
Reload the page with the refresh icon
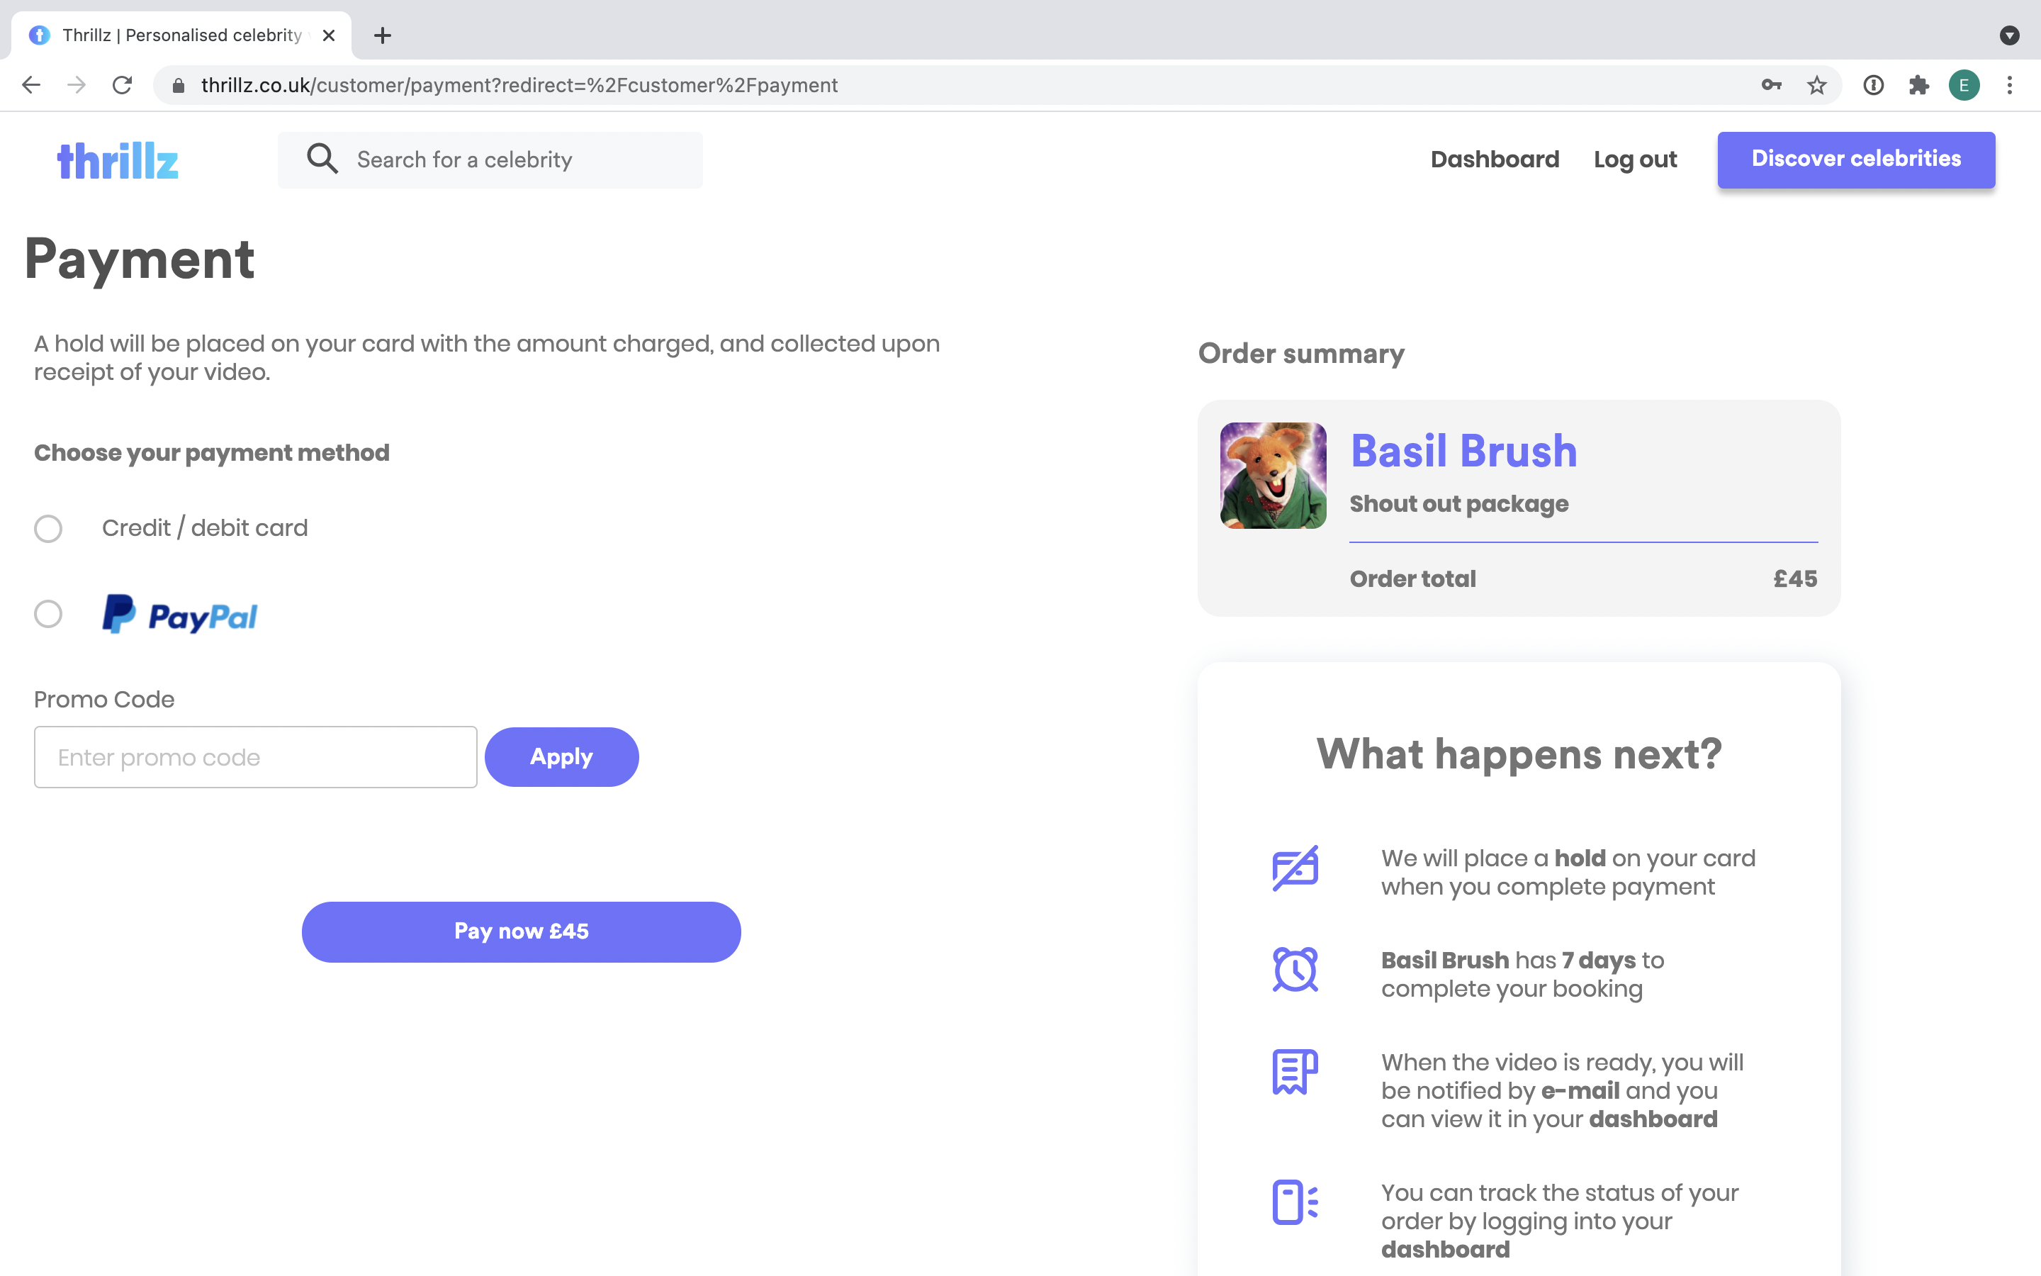(123, 85)
